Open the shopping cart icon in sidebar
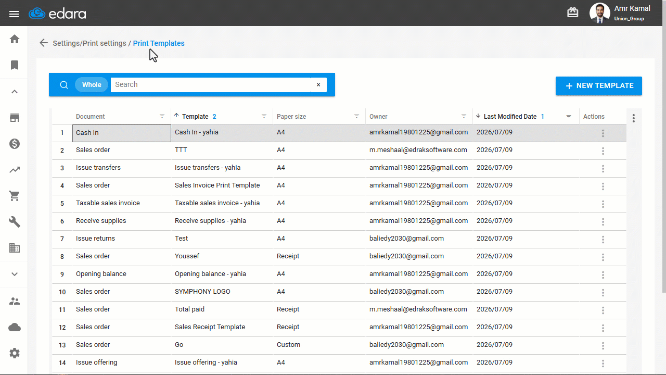This screenshot has height=375, width=666. [15, 196]
